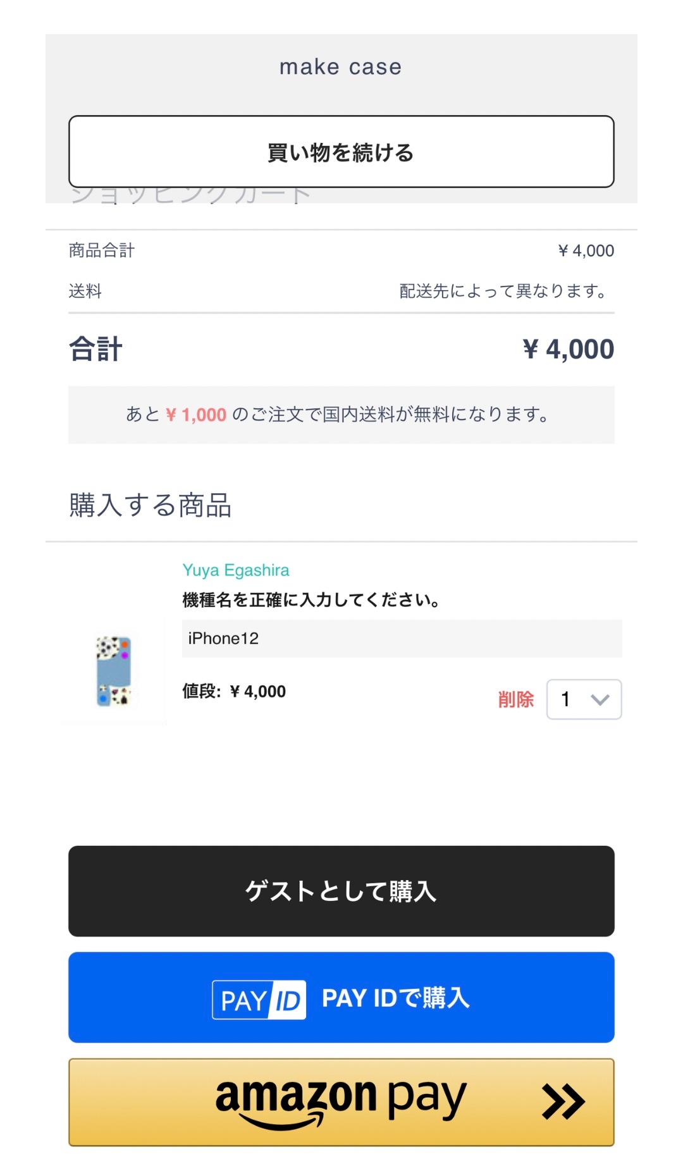Click the 機種名を正確に入力してください label
The width and height of the screenshot is (683, 1159).
[x=311, y=599]
